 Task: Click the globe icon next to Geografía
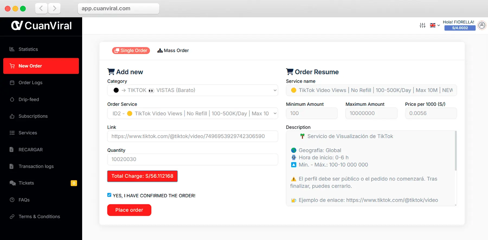coord(294,150)
